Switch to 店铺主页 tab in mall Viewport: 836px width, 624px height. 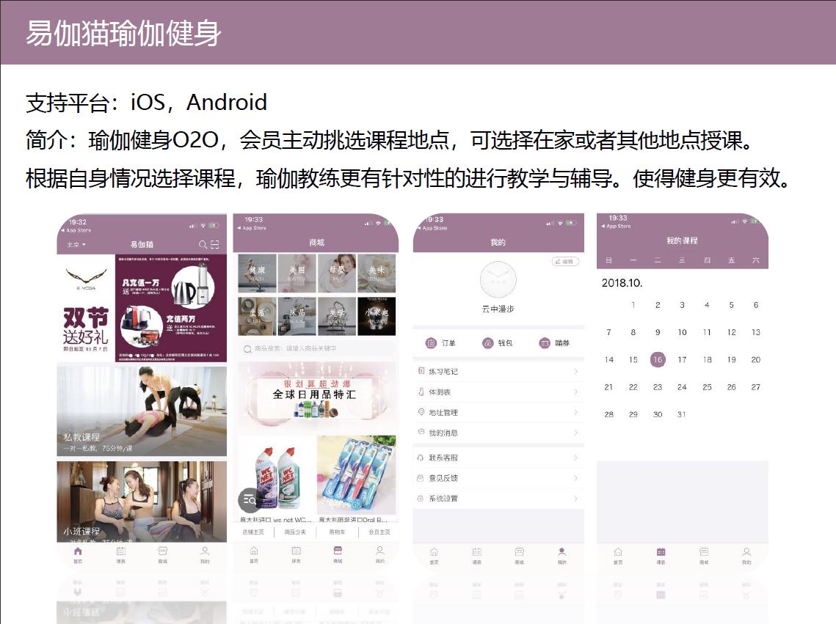pyautogui.click(x=253, y=532)
